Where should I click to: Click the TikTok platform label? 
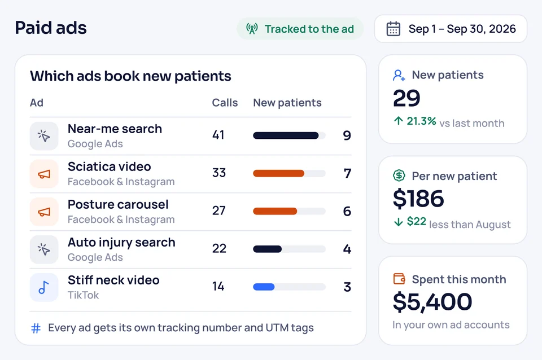coord(84,295)
